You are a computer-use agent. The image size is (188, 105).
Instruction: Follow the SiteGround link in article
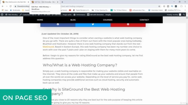(48, 47)
